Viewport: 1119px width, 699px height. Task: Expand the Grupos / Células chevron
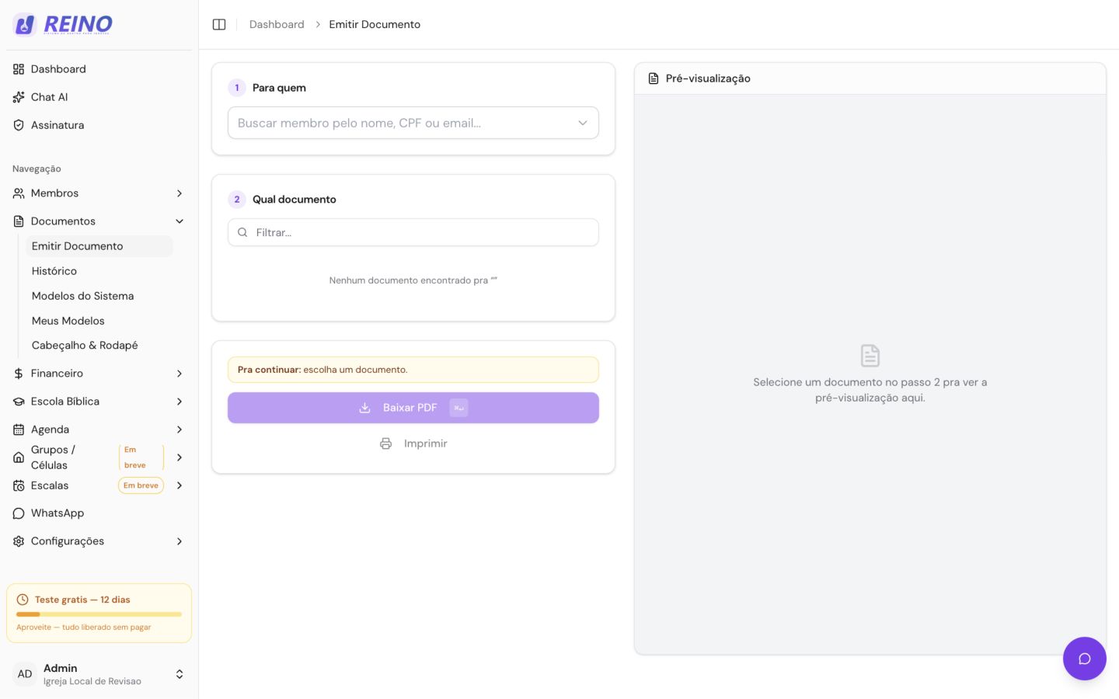[180, 457]
